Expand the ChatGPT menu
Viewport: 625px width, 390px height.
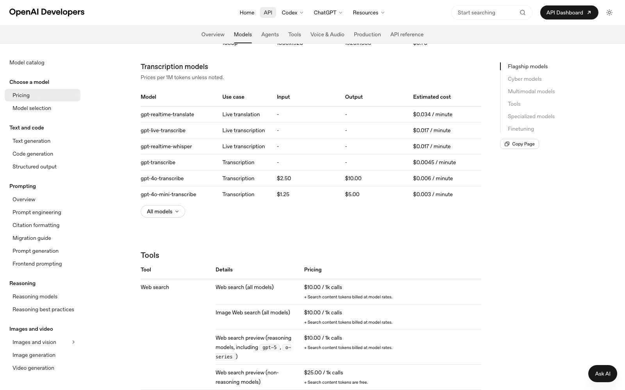(328, 12)
